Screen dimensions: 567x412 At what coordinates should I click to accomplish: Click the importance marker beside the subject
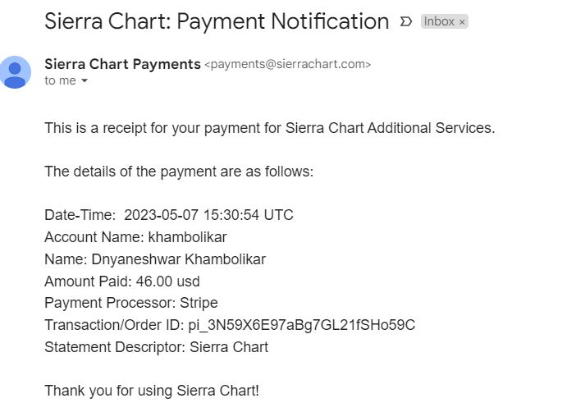click(x=405, y=22)
